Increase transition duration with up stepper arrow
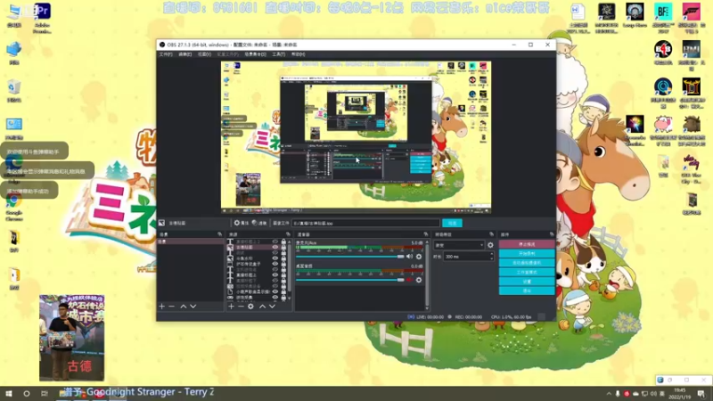The height and width of the screenshot is (401, 713). [x=492, y=255]
